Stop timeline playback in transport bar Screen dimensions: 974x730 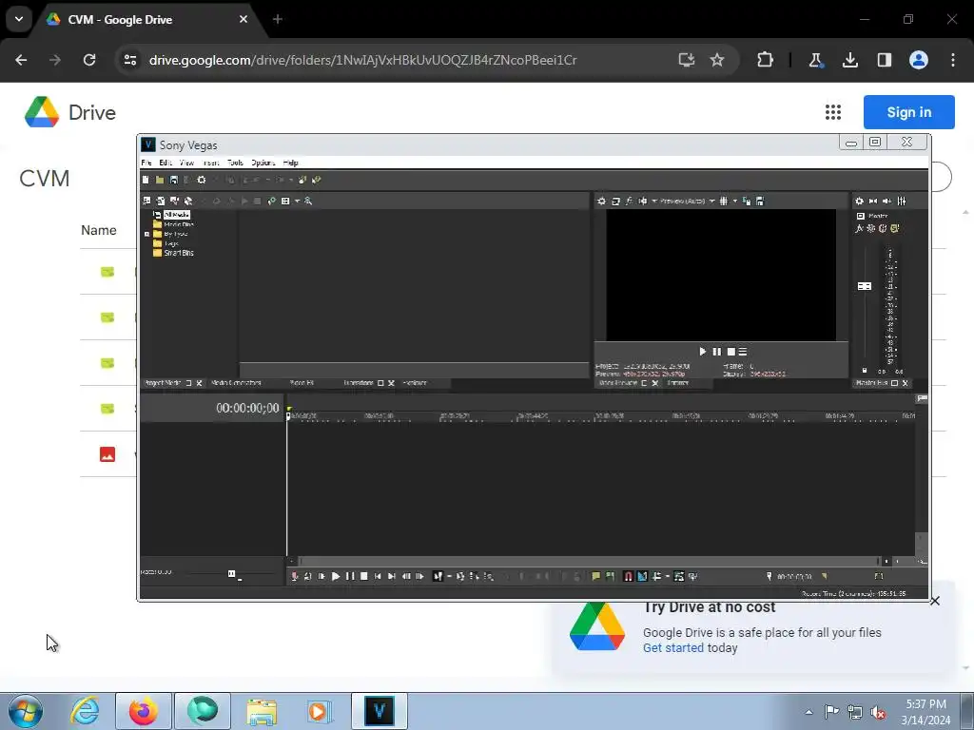364,577
